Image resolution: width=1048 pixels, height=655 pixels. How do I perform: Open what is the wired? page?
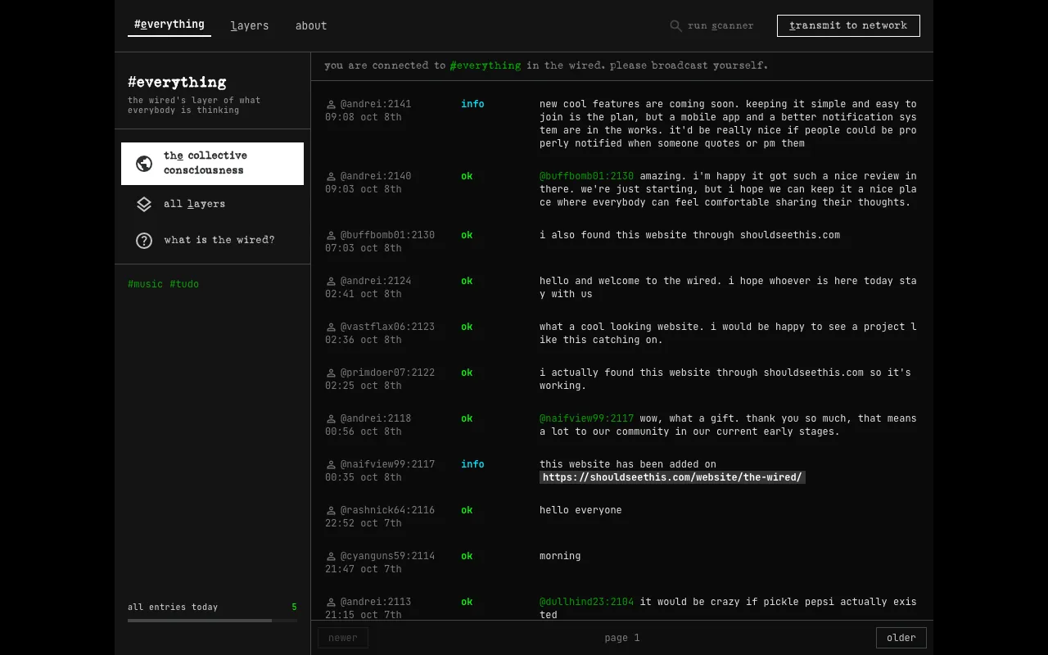tap(212, 240)
